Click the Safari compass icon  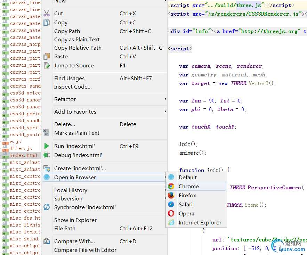click(x=171, y=204)
